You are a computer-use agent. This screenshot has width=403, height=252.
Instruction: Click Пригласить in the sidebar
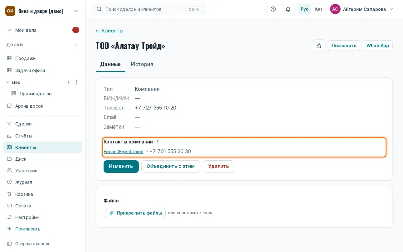tap(43, 229)
